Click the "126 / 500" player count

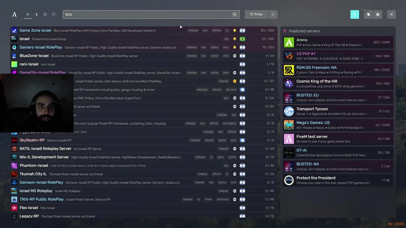click(x=267, y=30)
